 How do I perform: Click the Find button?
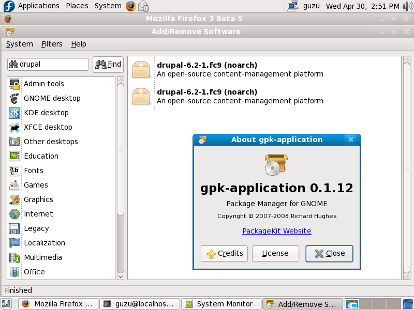click(x=108, y=64)
